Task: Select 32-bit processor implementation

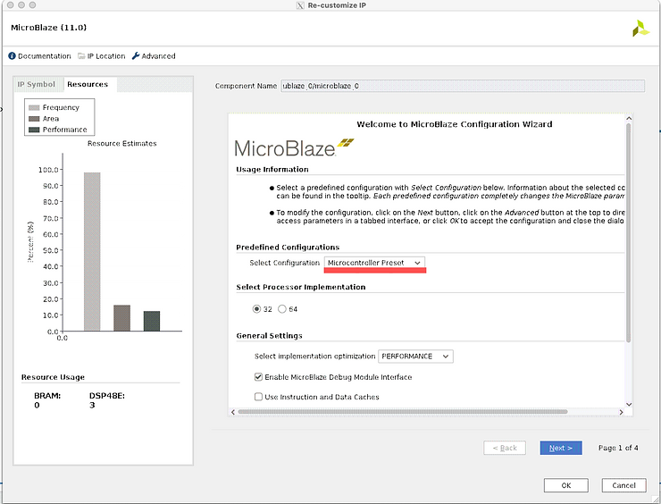Action: [x=255, y=309]
